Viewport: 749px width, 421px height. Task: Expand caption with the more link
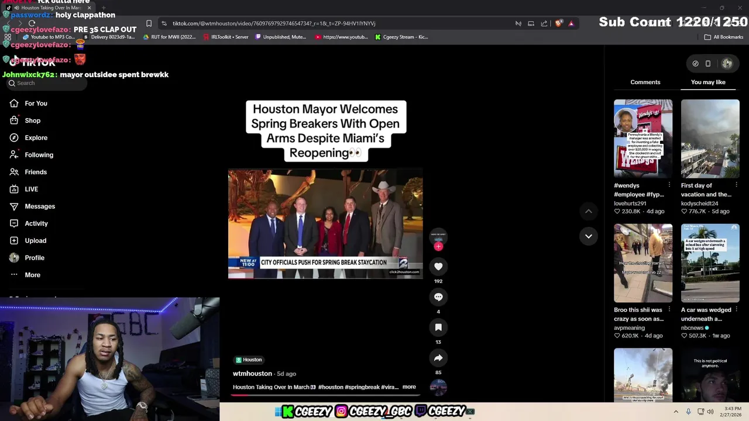[x=409, y=387]
